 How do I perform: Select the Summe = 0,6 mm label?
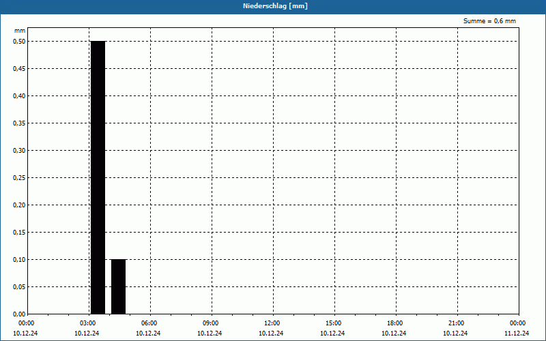pyautogui.click(x=489, y=21)
